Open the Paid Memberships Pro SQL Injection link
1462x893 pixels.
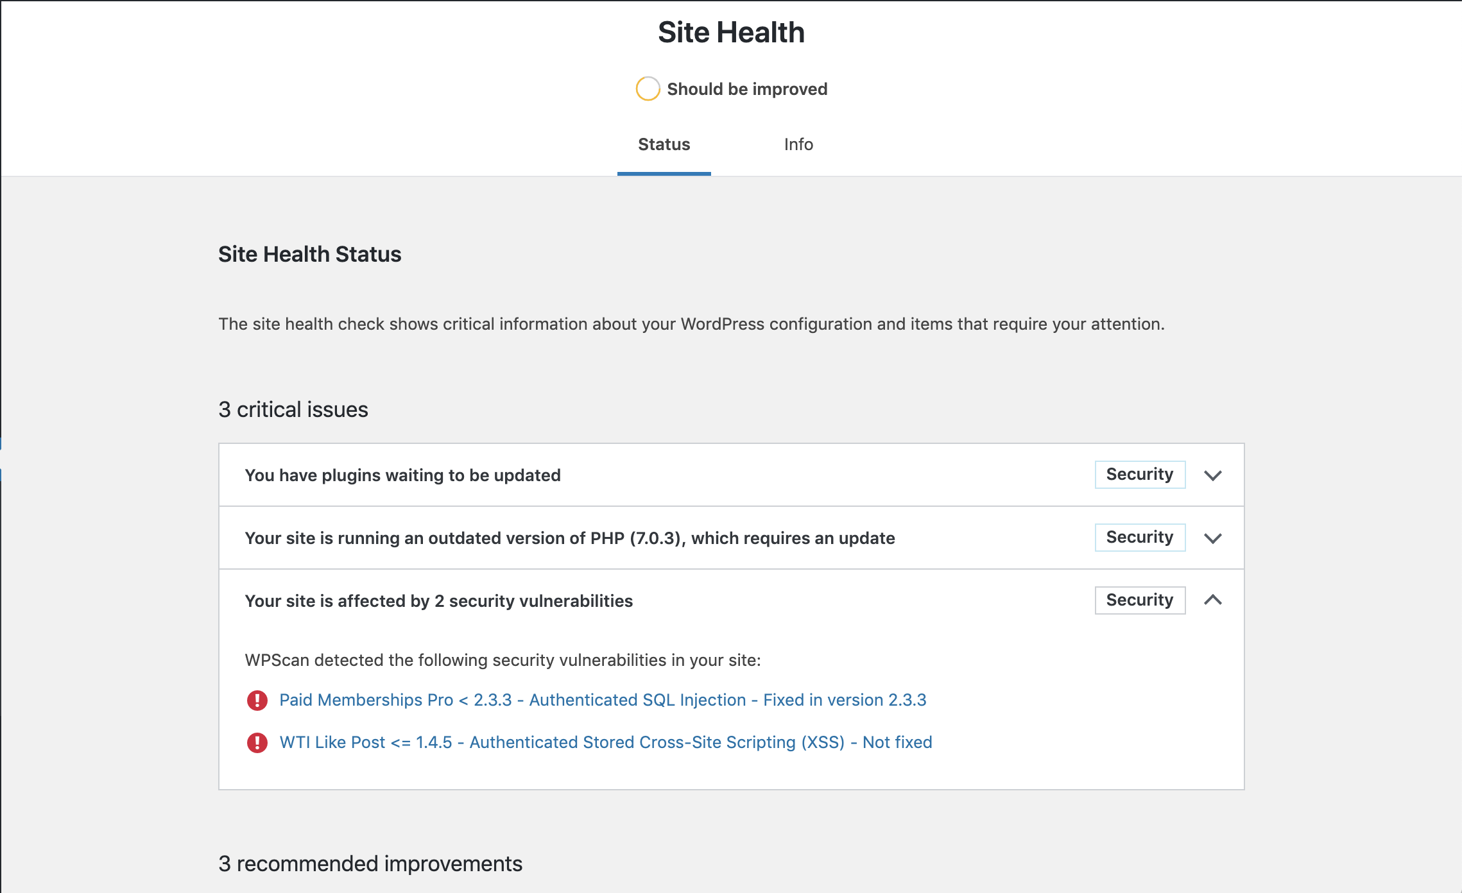[603, 700]
